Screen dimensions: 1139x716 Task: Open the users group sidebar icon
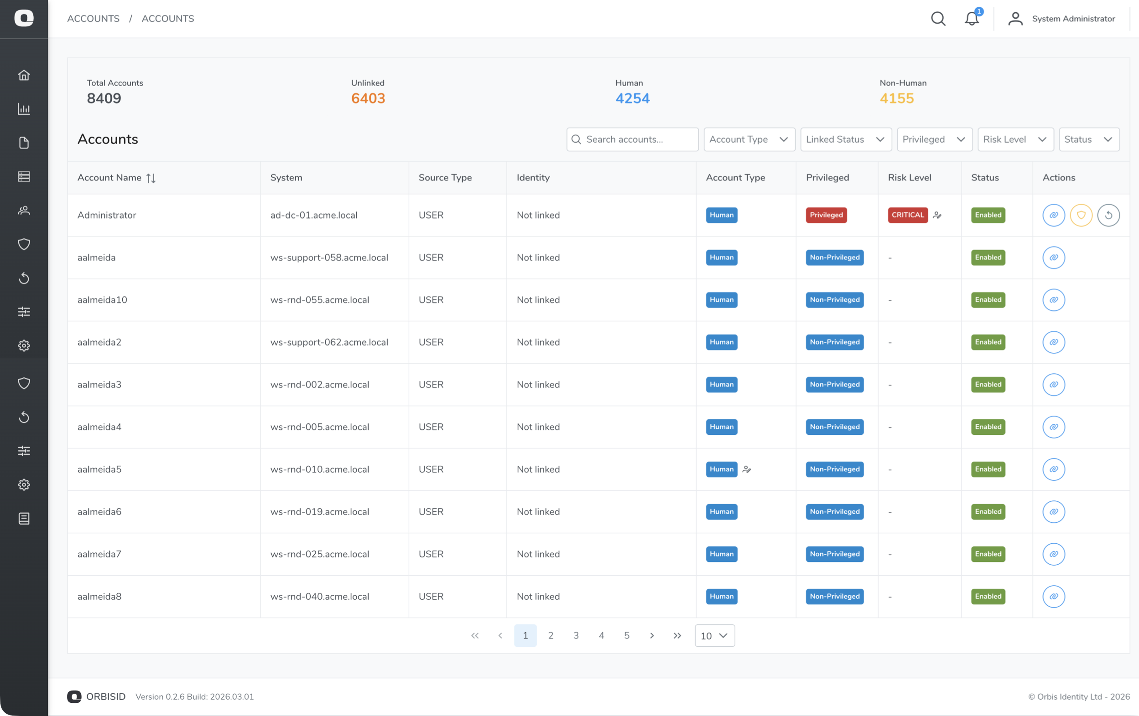pos(24,210)
